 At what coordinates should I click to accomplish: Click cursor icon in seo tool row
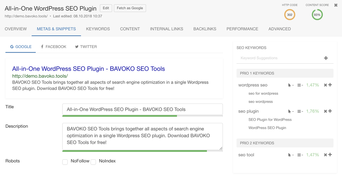[289, 155]
